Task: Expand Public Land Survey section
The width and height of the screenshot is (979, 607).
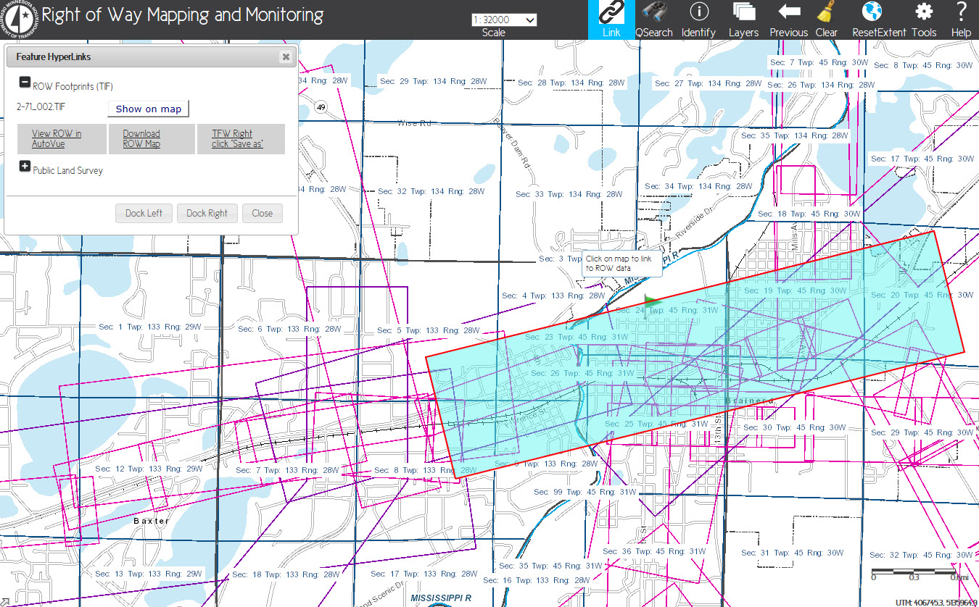Action: click(25, 167)
